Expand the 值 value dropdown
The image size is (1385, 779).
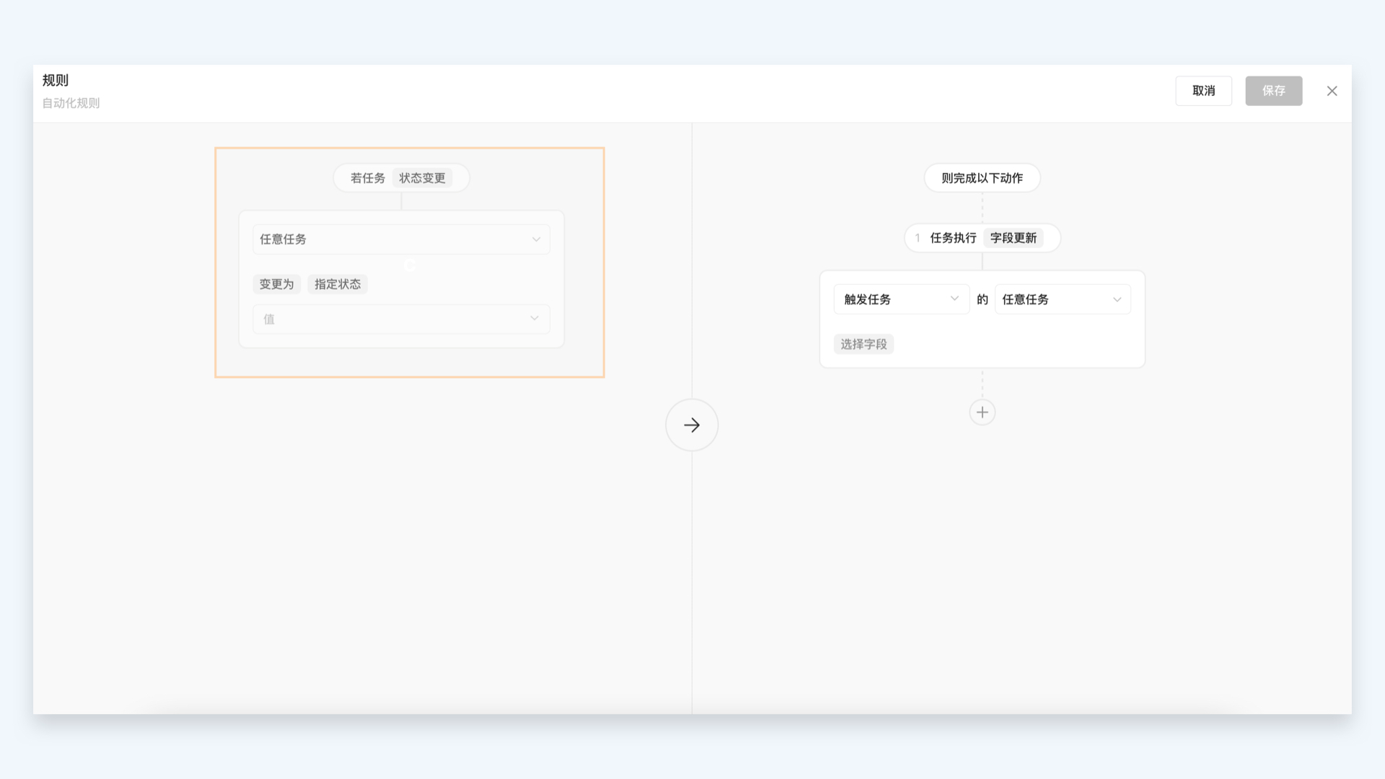[401, 319]
